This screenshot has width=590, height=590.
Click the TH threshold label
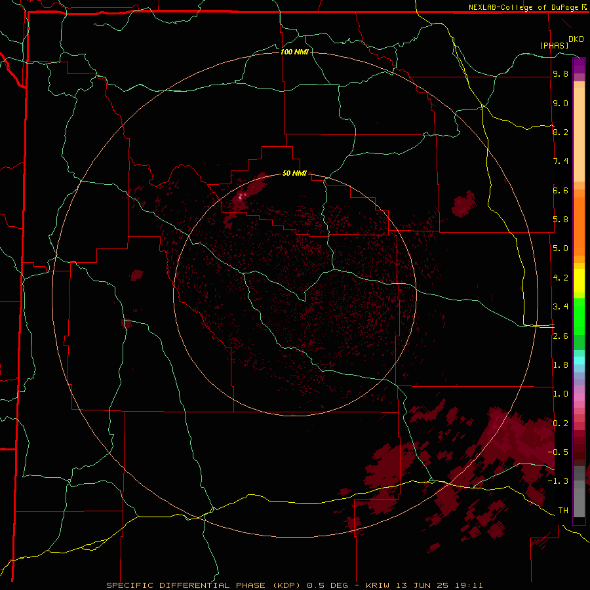(563, 511)
